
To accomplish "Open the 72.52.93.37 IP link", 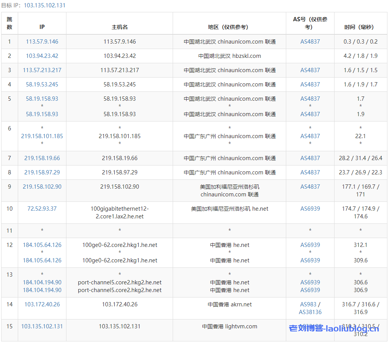I will 42,209.
